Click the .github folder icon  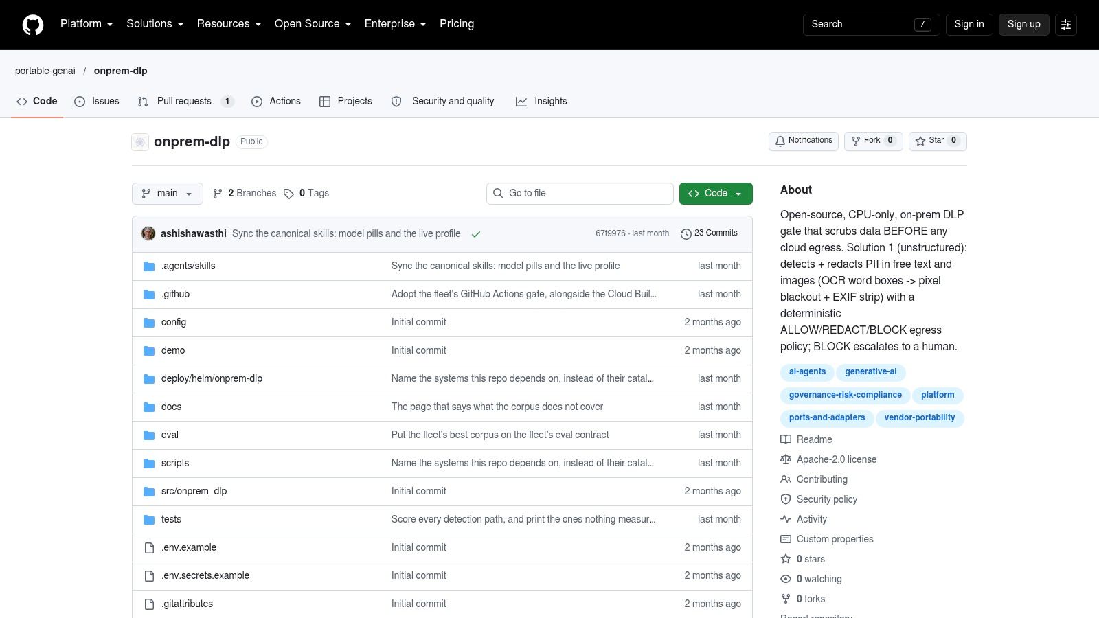tap(149, 295)
